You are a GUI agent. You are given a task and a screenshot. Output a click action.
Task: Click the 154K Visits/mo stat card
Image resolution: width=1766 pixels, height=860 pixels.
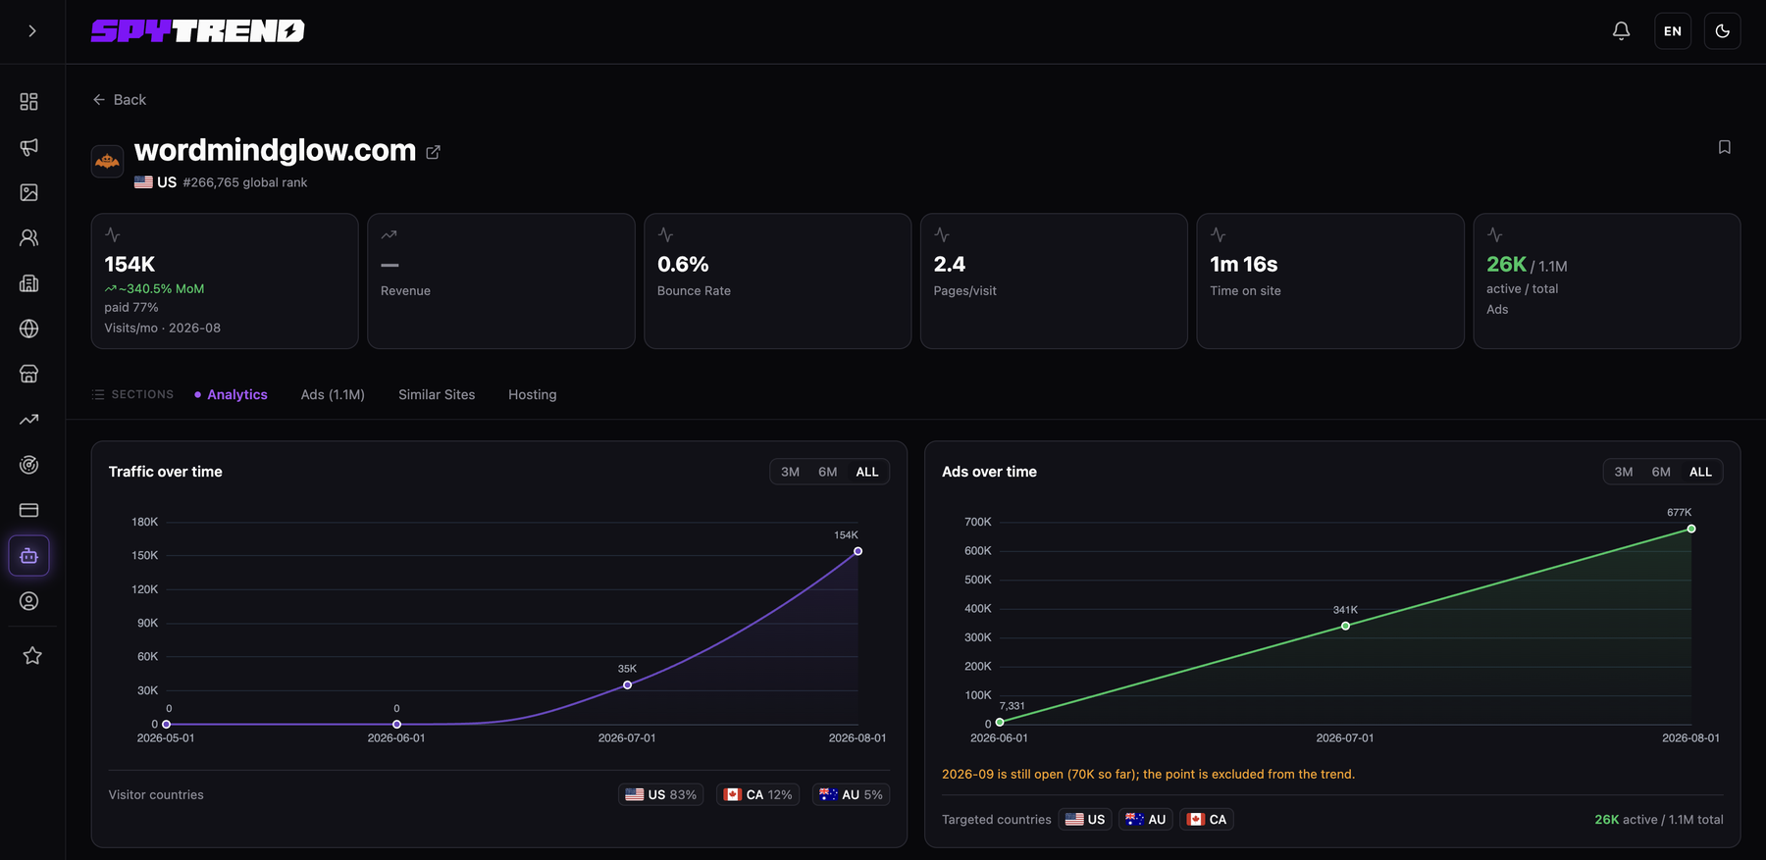[225, 281]
